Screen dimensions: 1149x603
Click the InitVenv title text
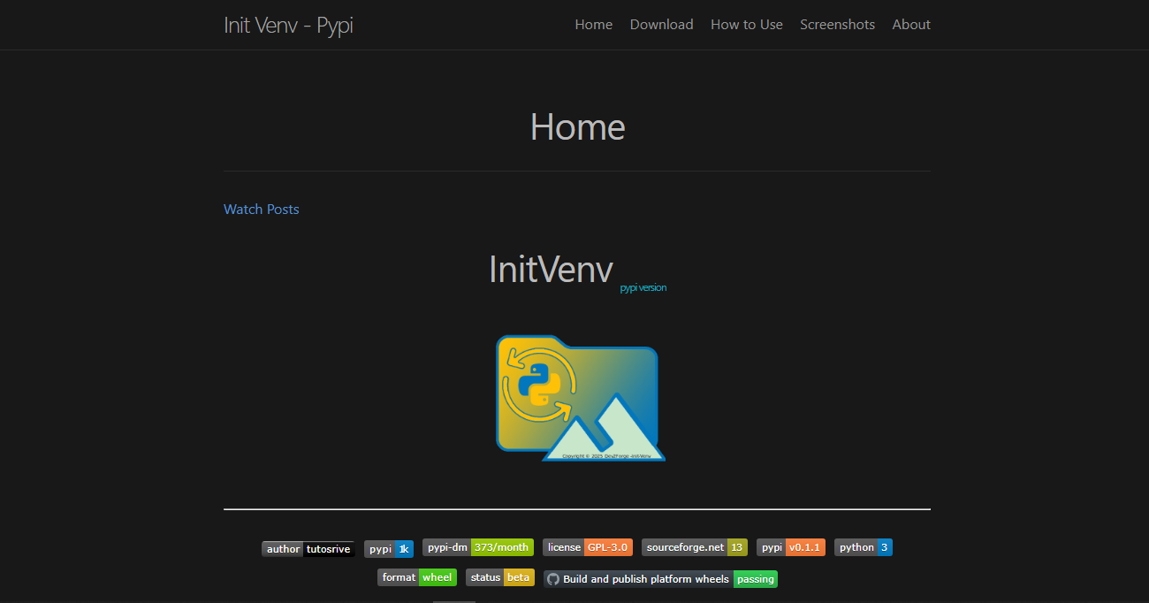coord(551,269)
